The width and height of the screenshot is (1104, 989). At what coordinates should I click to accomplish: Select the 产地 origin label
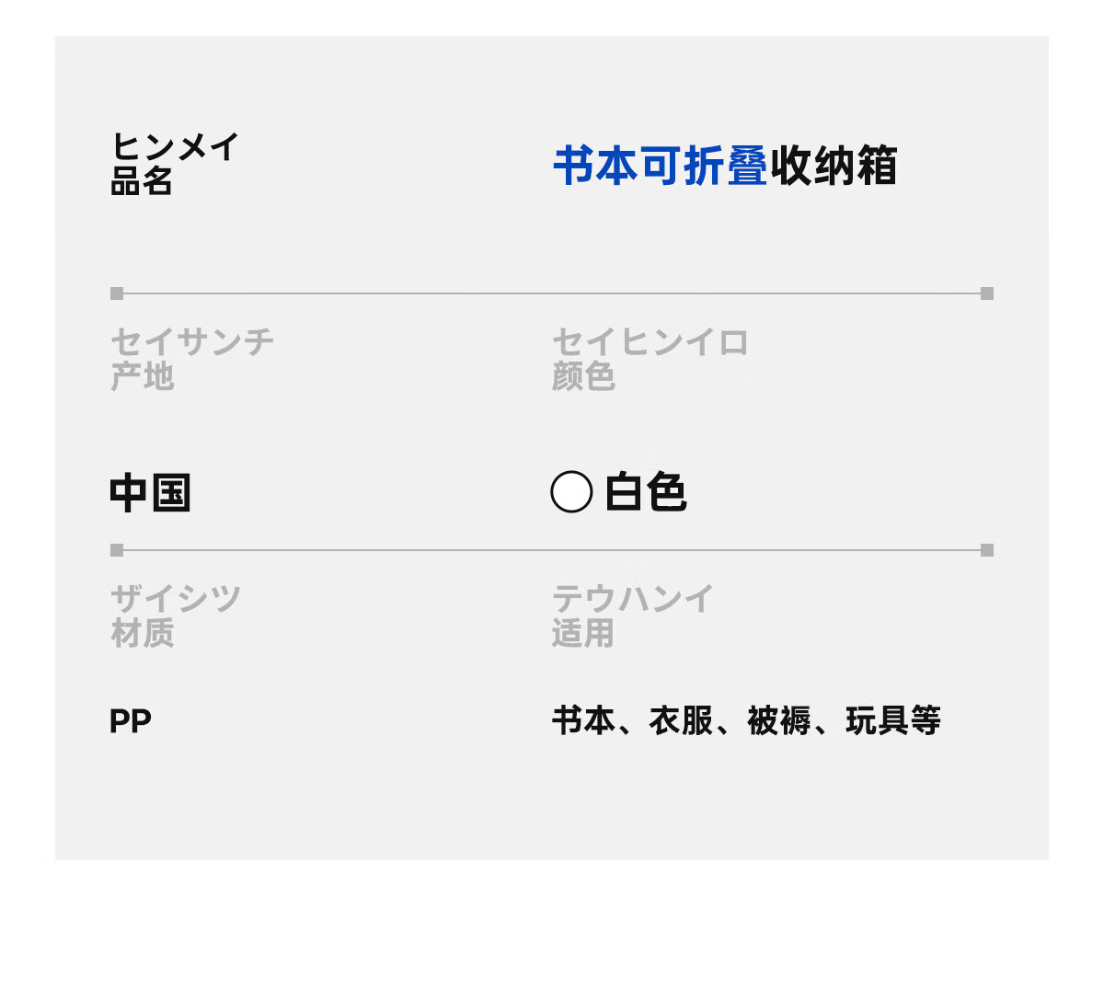[142, 376]
